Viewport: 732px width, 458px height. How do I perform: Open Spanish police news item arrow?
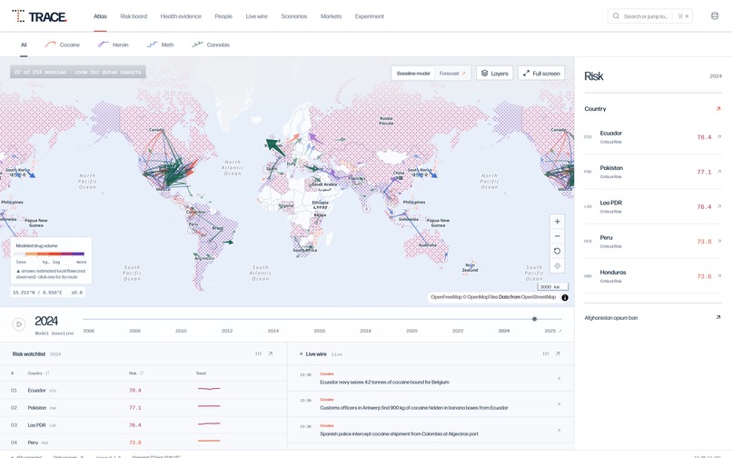[x=559, y=431]
